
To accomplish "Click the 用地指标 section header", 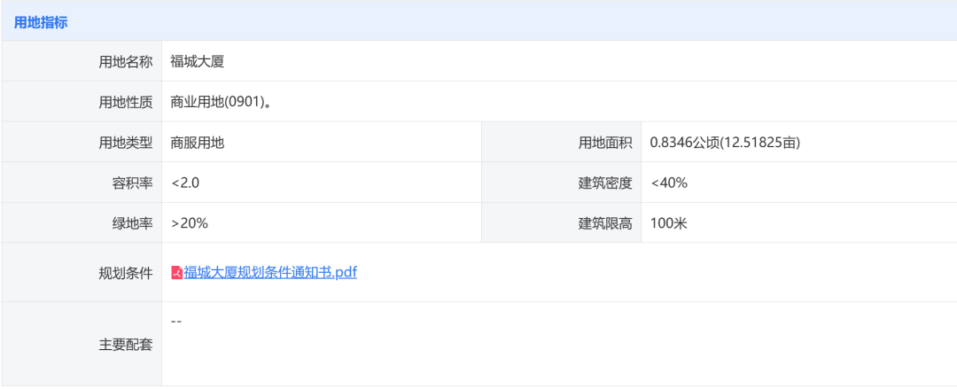I will [40, 23].
